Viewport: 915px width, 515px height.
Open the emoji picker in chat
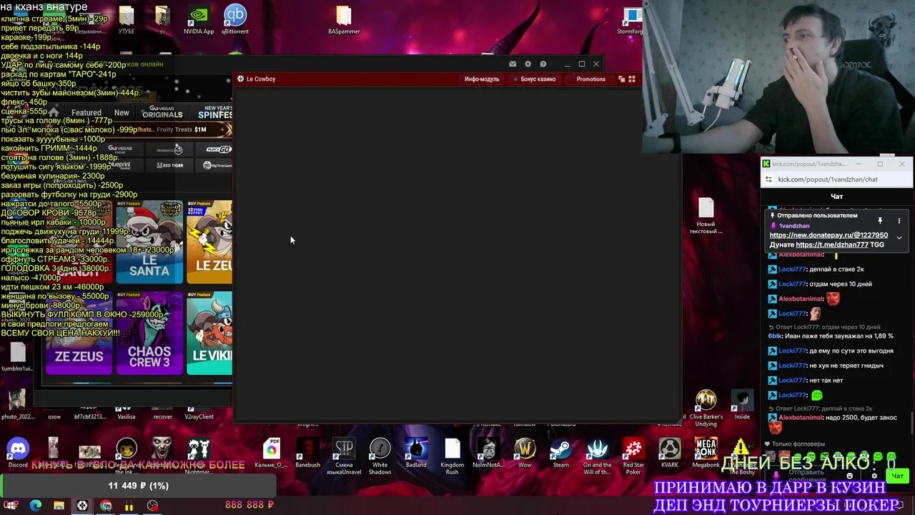click(x=849, y=476)
